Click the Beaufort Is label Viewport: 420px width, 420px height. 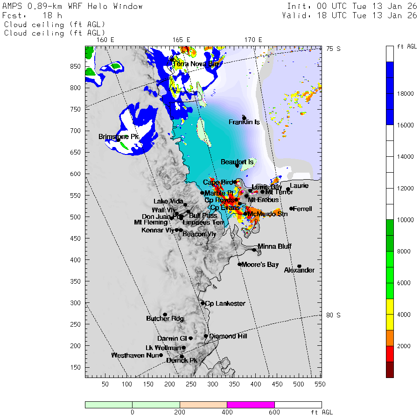pyautogui.click(x=237, y=162)
